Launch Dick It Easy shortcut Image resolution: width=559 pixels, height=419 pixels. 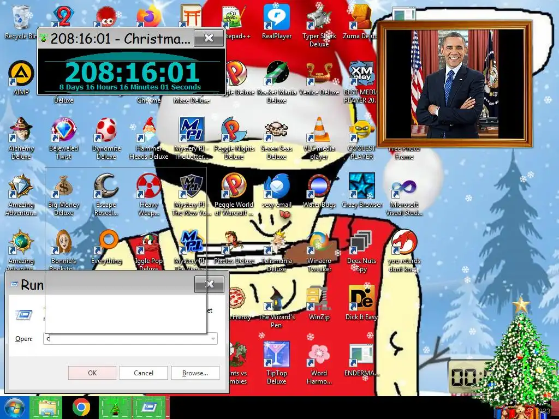pos(361,303)
